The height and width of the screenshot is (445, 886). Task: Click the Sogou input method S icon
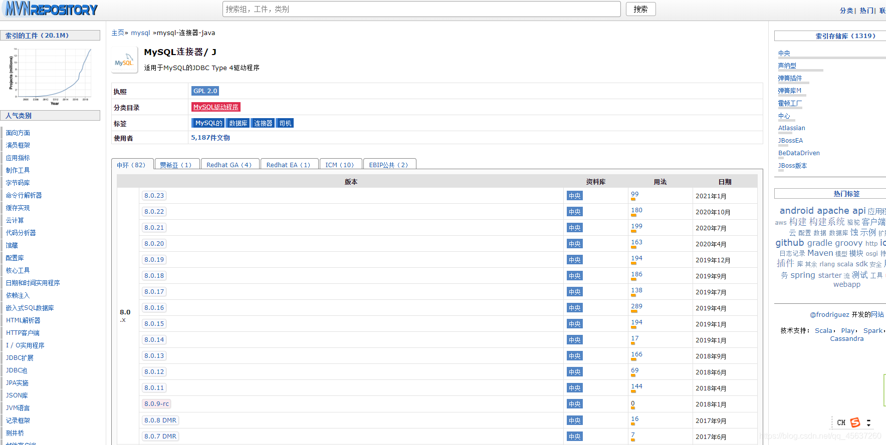pyautogui.click(x=855, y=422)
